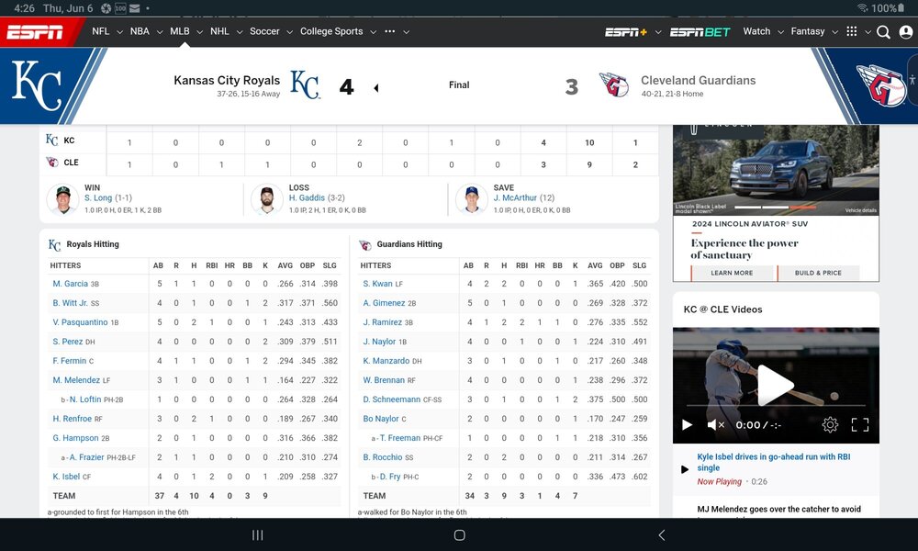Open the NBA menu item
Image resolution: width=918 pixels, height=551 pixels.
pyautogui.click(x=140, y=31)
